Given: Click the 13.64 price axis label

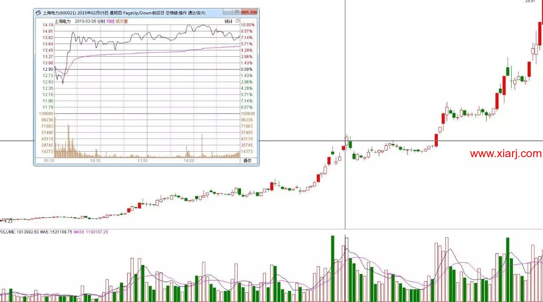Looking at the screenshot, I should [x=48, y=44].
